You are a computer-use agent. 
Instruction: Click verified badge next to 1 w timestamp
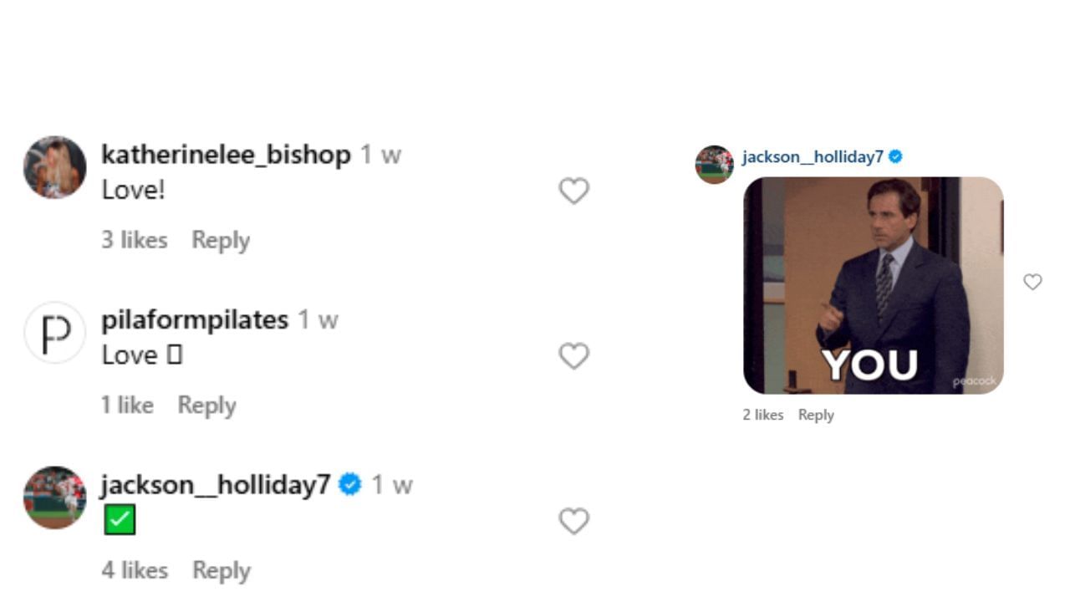click(x=349, y=485)
